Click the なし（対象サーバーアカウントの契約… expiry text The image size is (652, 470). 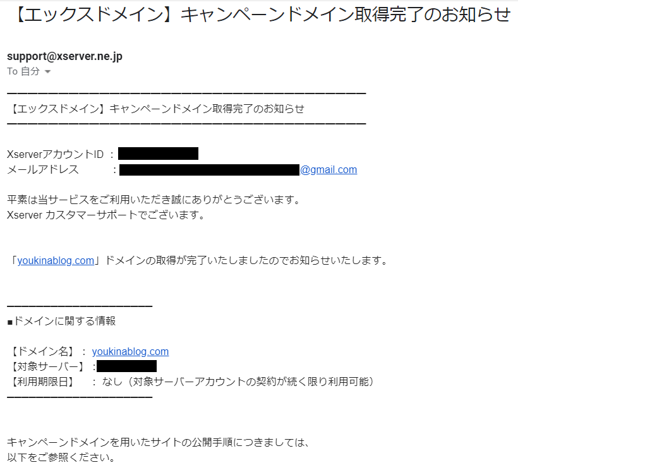238,382
